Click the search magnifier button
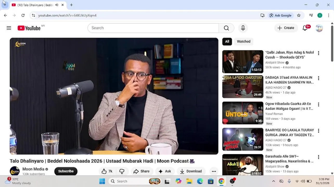This screenshot has height=187, width=334. coord(226,28)
